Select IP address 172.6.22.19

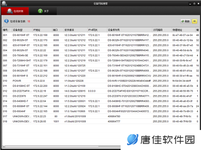[x=39, y=91]
